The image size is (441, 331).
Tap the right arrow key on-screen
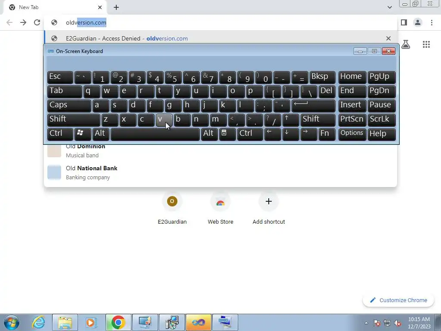[x=309, y=134]
